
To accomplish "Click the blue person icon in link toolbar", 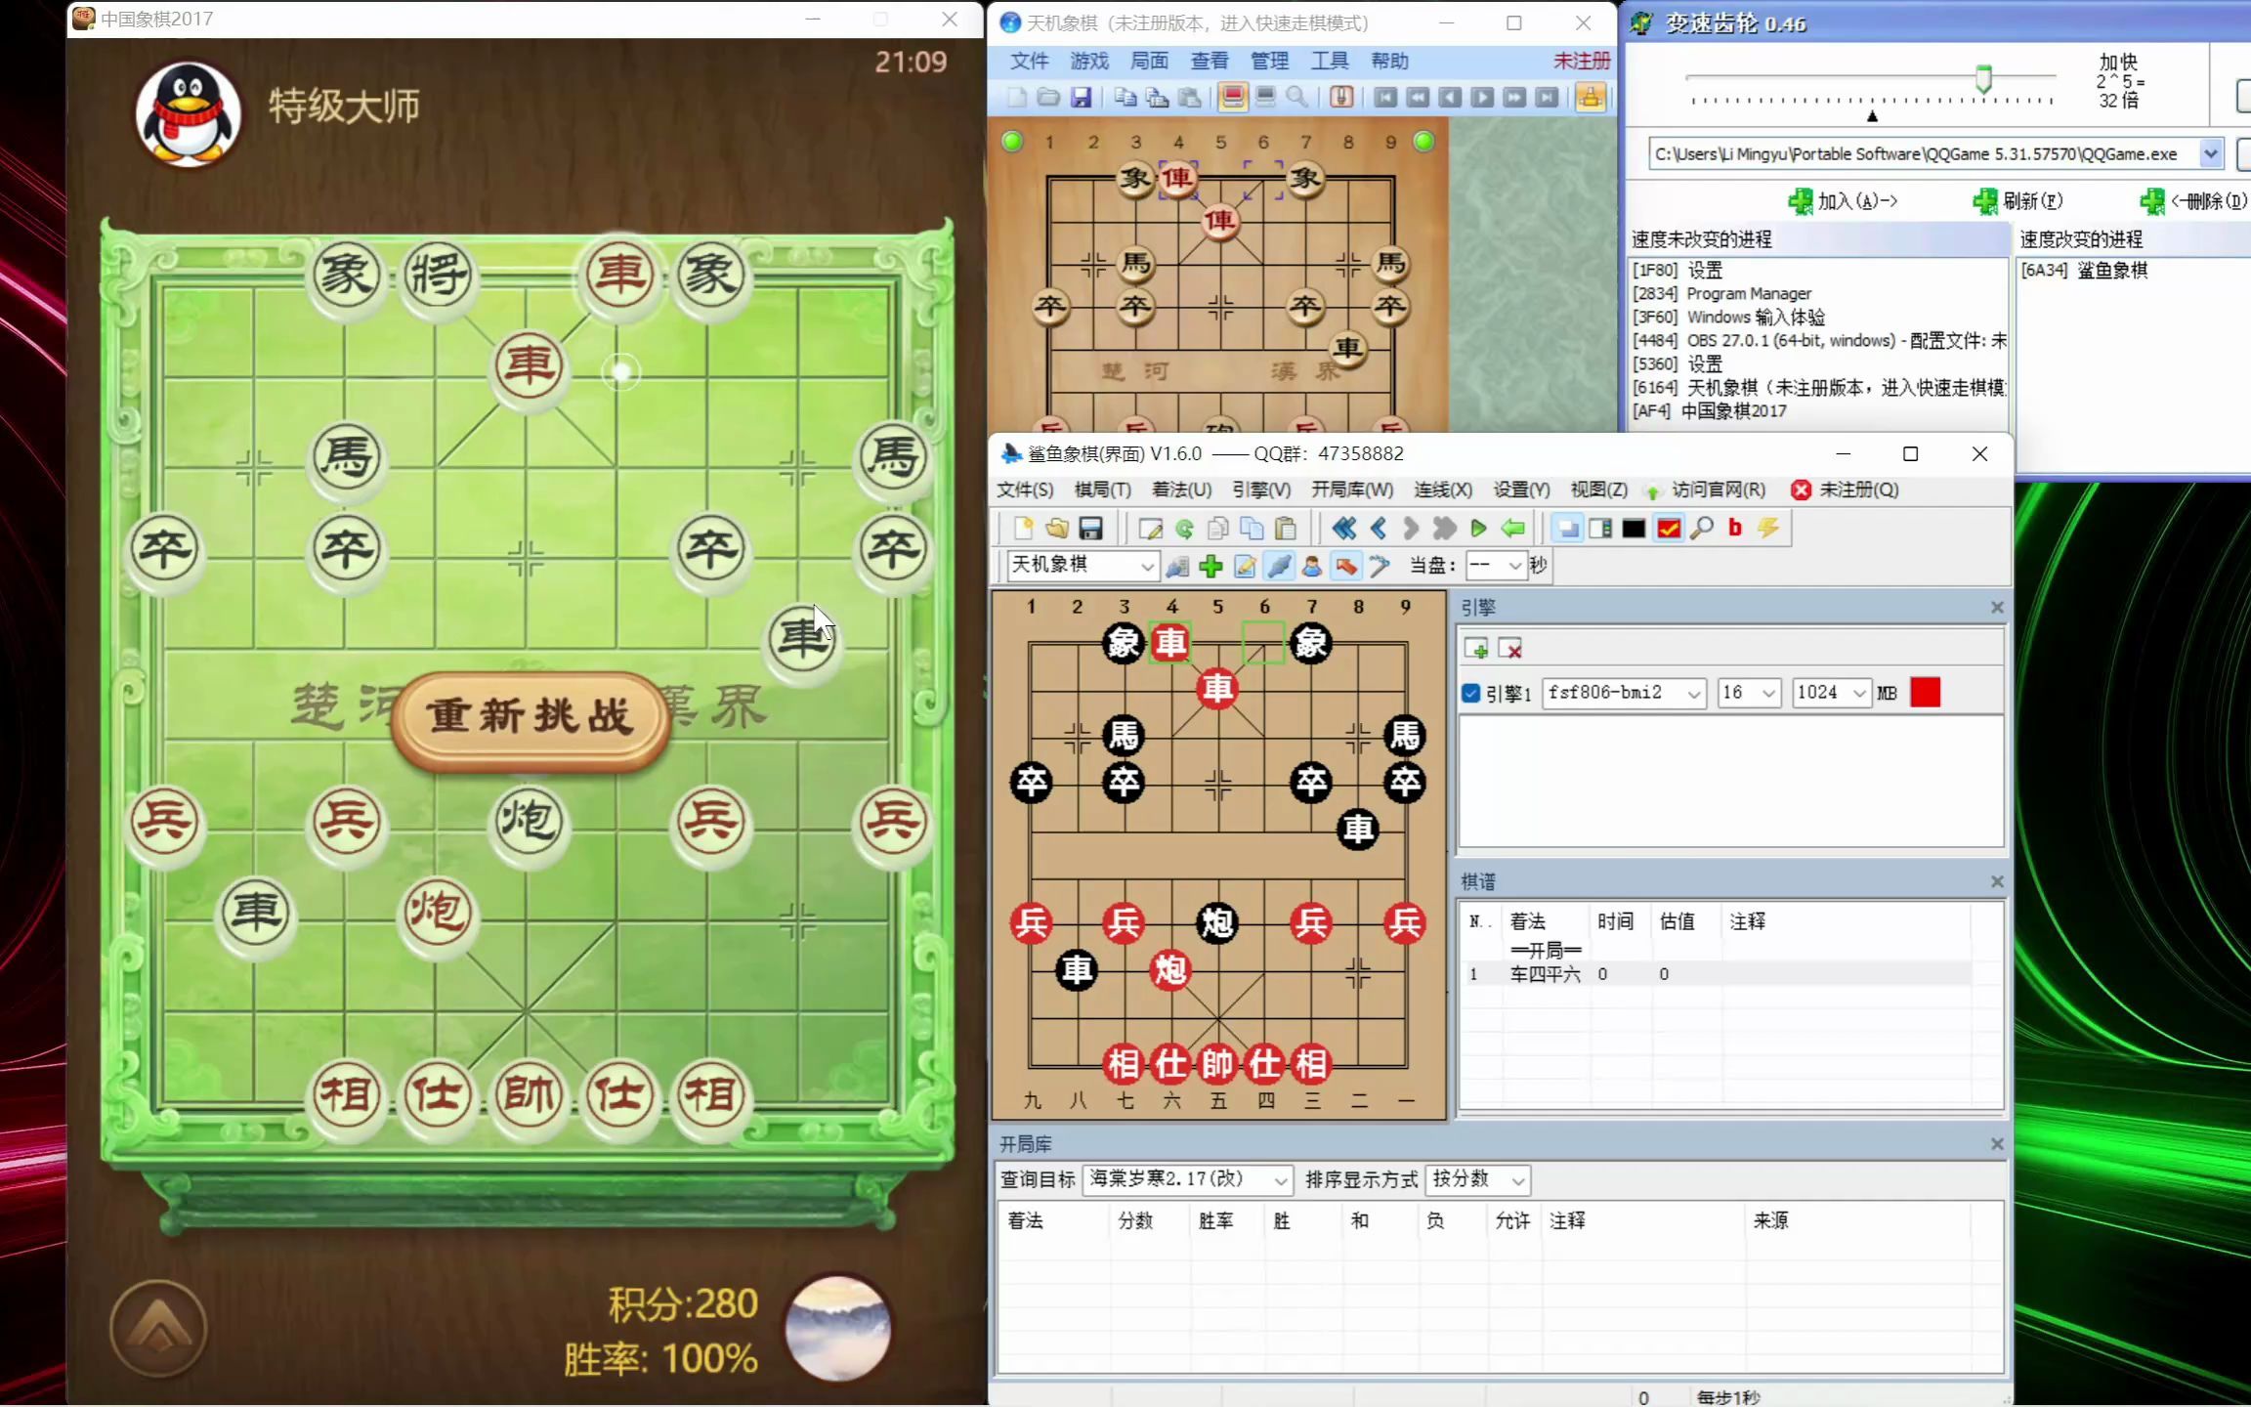I will tap(1312, 565).
